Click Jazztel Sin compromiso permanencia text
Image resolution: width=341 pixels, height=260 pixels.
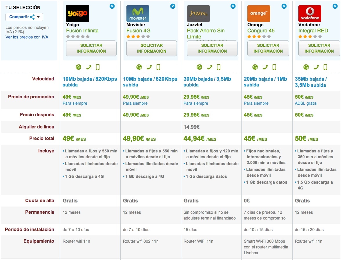tap(209, 215)
